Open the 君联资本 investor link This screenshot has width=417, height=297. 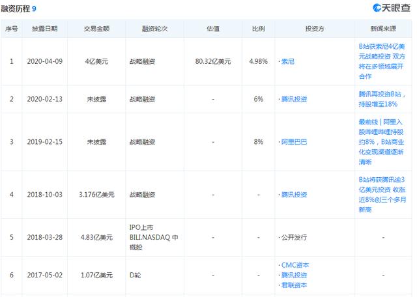point(294,285)
